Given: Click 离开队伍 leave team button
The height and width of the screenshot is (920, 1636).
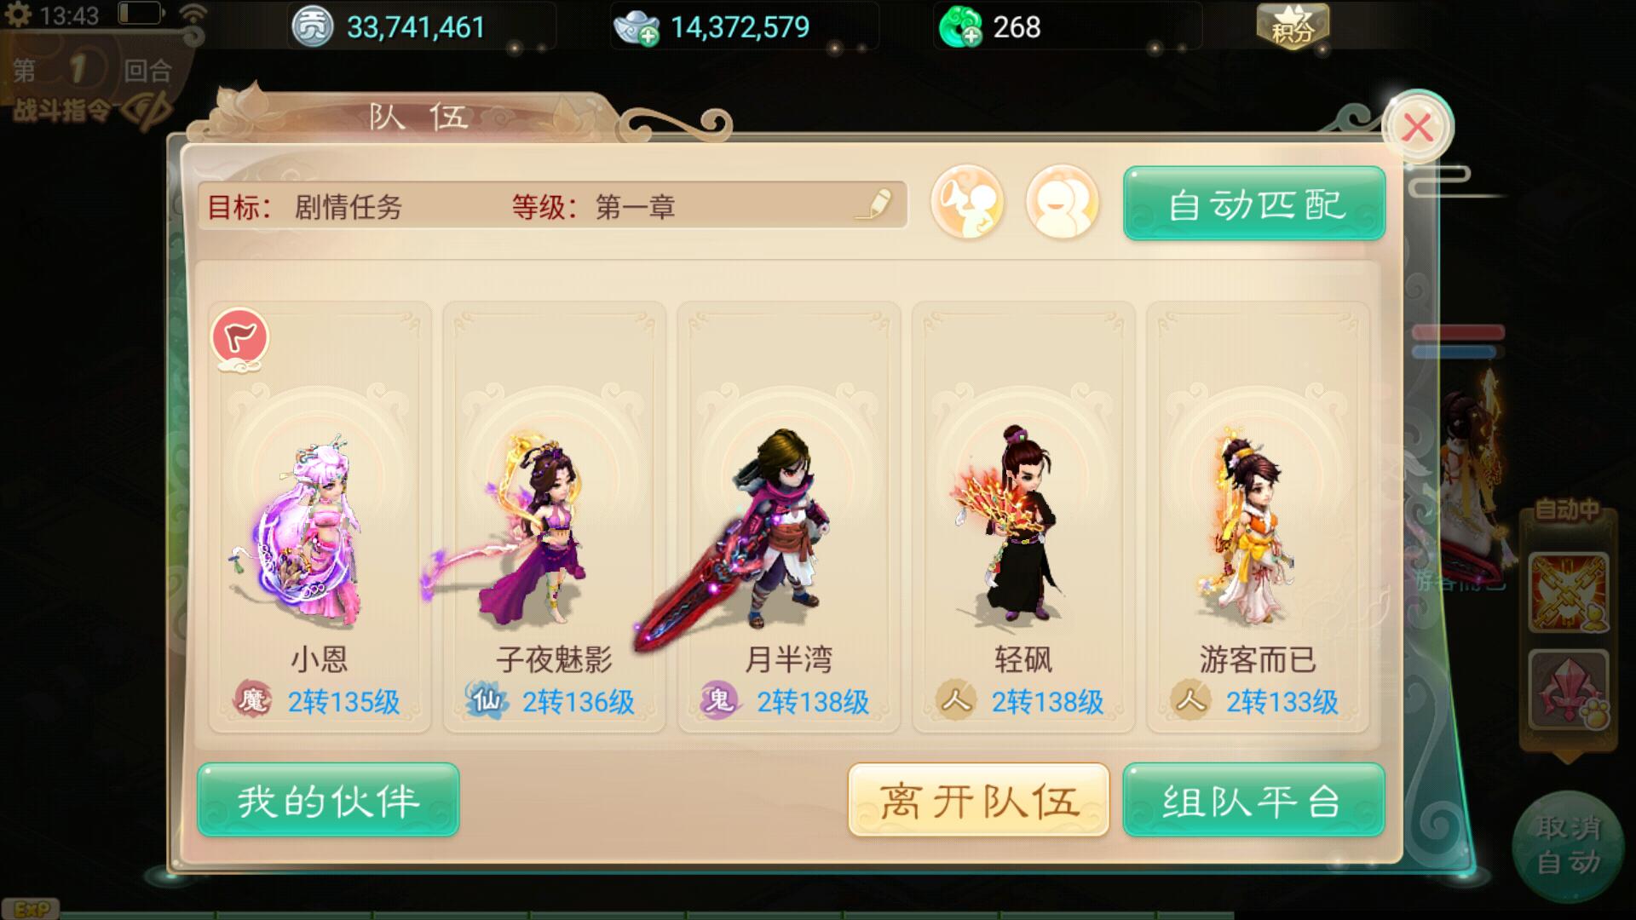Looking at the screenshot, I should point(979,800).
